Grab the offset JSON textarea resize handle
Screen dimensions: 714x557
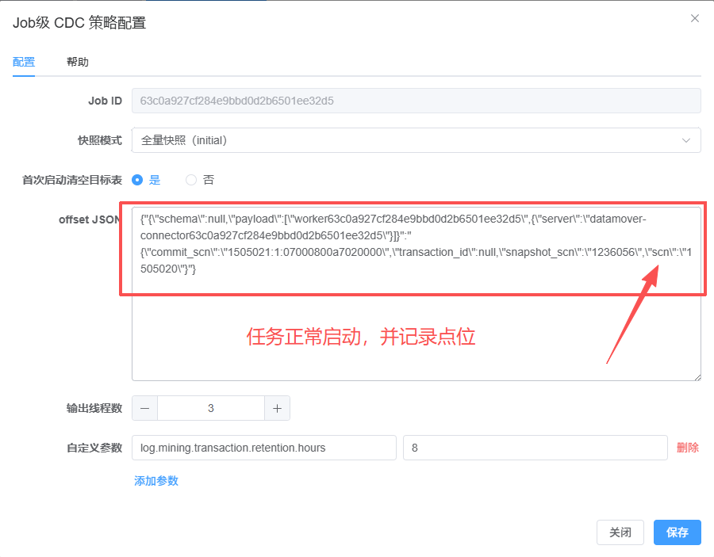tap(697, 377)
